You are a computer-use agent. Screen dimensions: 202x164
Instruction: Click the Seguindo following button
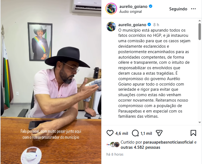click(178, 9)
